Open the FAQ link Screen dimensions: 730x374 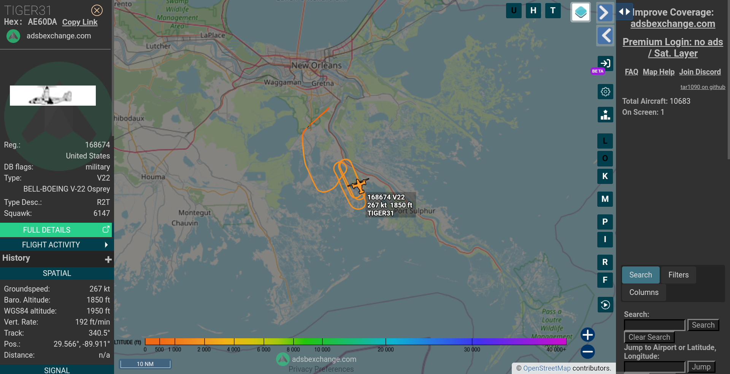632,72
